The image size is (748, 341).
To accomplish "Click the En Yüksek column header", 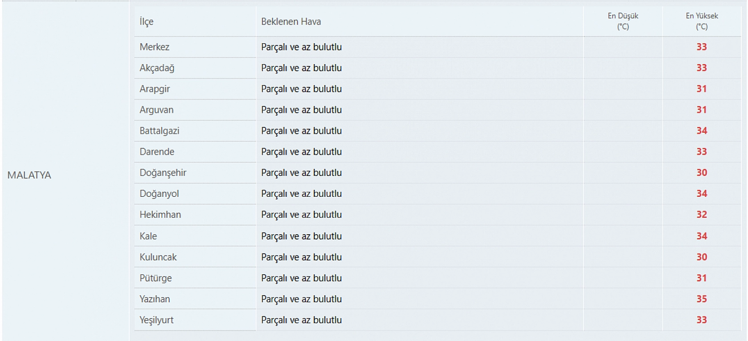I will coord(701,21).
